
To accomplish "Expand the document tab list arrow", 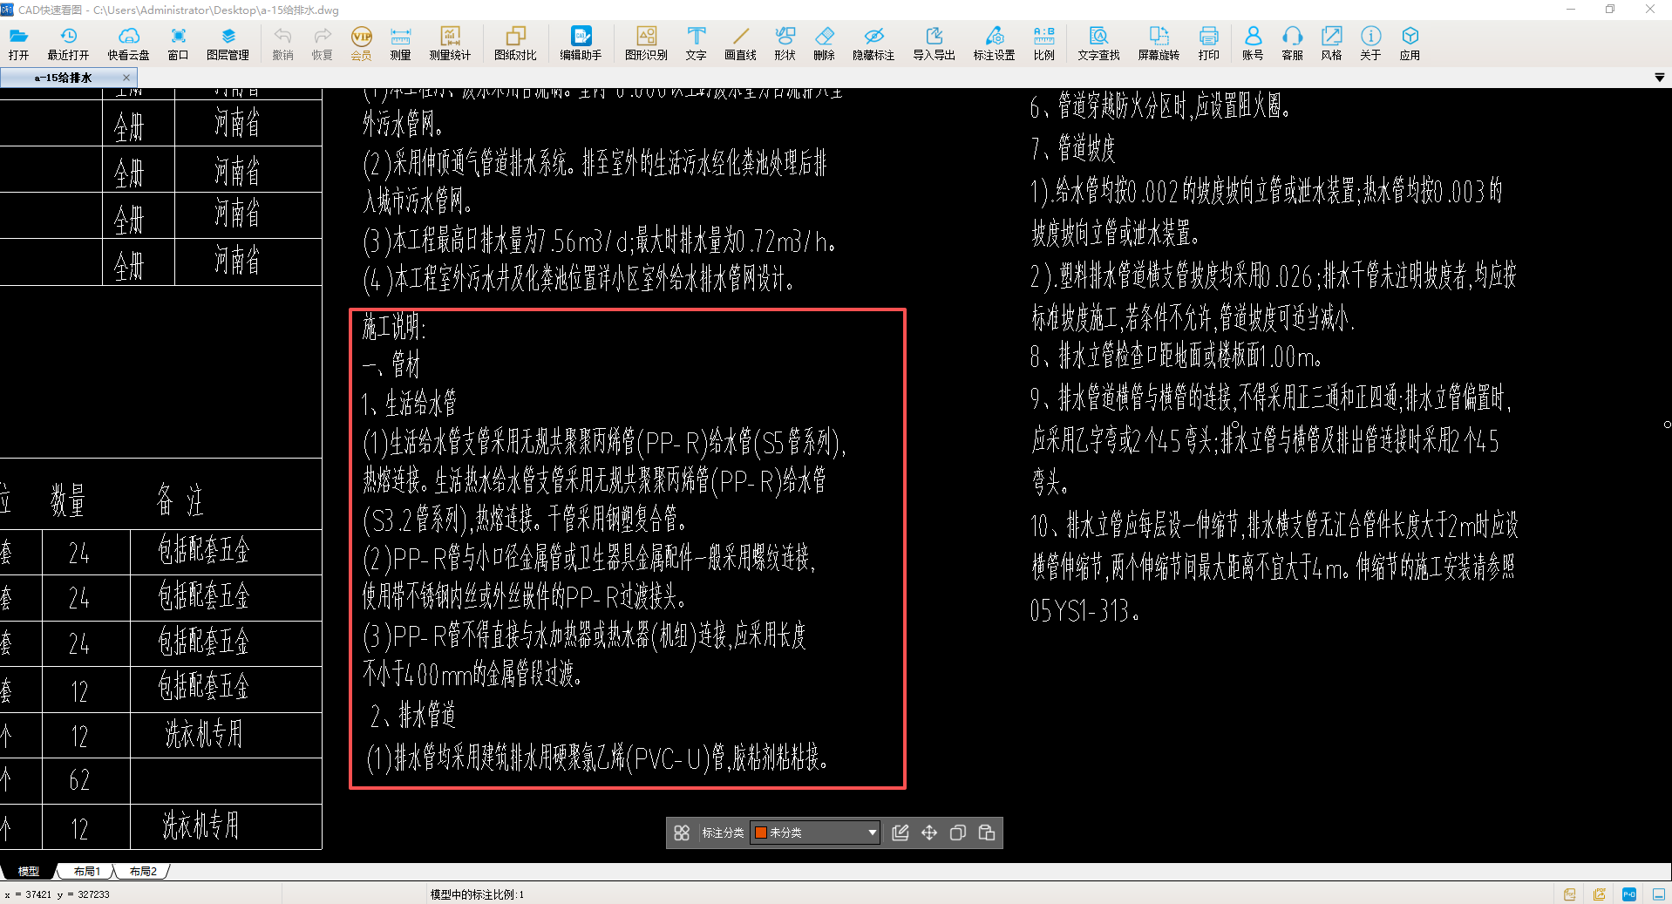I will (x=1659, y=78).
